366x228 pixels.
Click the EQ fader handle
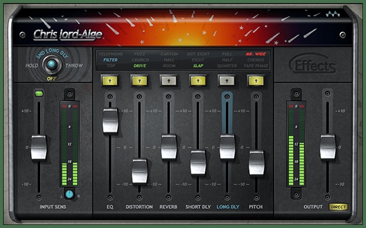tap(110, 120)
